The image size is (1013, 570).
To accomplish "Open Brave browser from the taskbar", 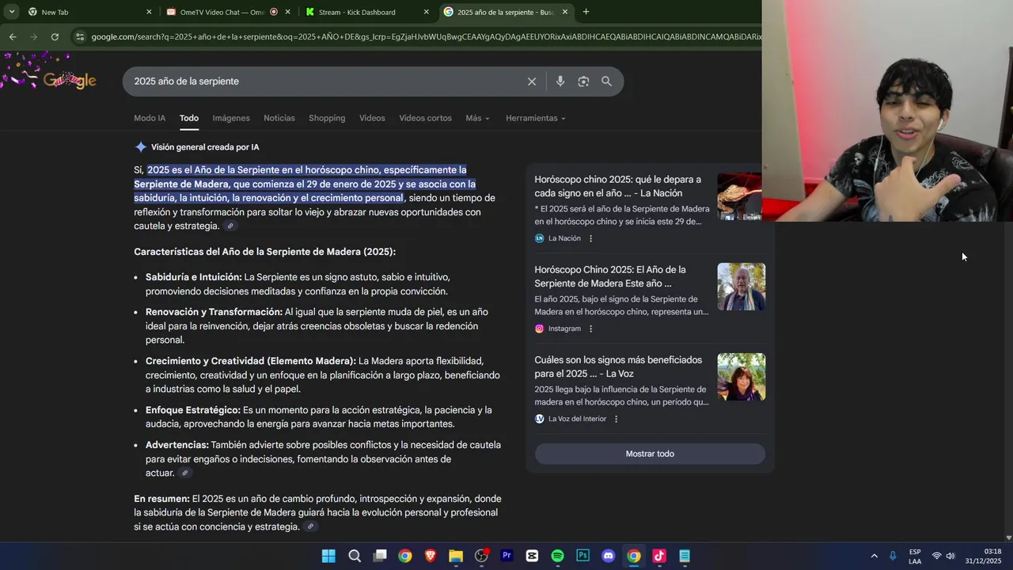I will coord(431,556).
